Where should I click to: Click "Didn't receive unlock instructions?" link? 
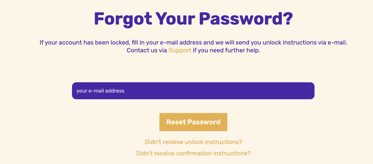click(x=193, y=142)
